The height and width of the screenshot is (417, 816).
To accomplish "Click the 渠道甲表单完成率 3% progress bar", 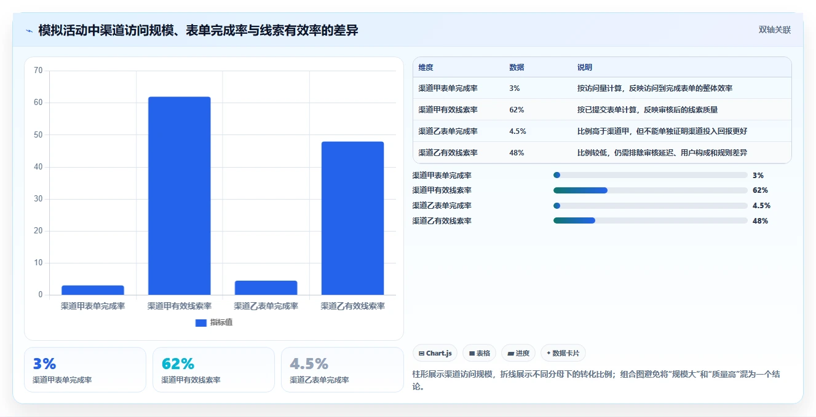I will (x=651, y=175).
